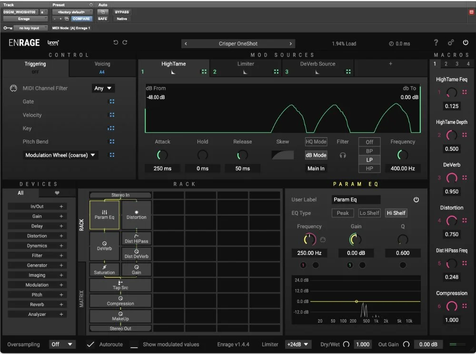Select the Lo Shelf EQ type
This screenshot has height=354, width=476.
pyautogui.click(x=369, y=213)
